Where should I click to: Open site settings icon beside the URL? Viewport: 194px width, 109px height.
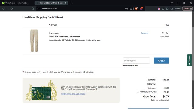(39, 9)
